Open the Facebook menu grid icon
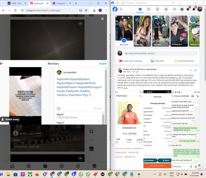 [x=182, y=9]
